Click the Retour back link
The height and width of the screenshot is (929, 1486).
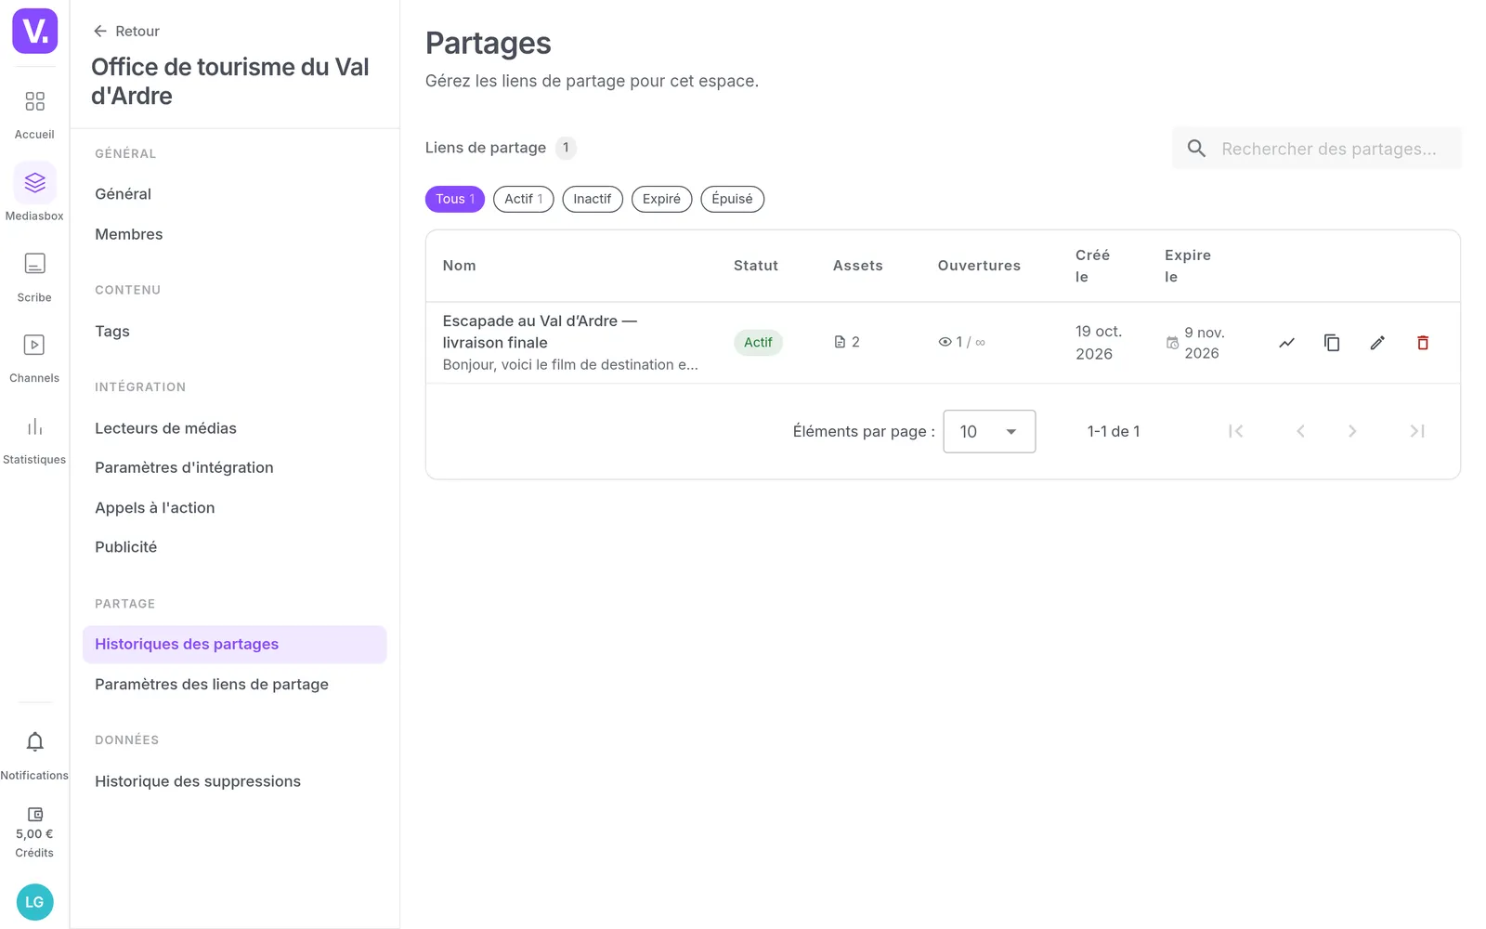tap(126, 31)
